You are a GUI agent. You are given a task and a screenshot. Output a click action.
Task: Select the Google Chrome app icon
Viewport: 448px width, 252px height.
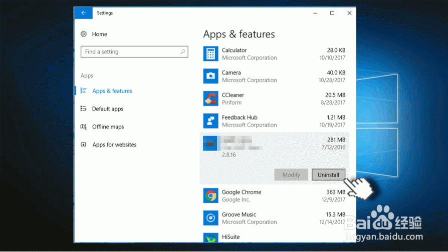[x=210, y=195]
